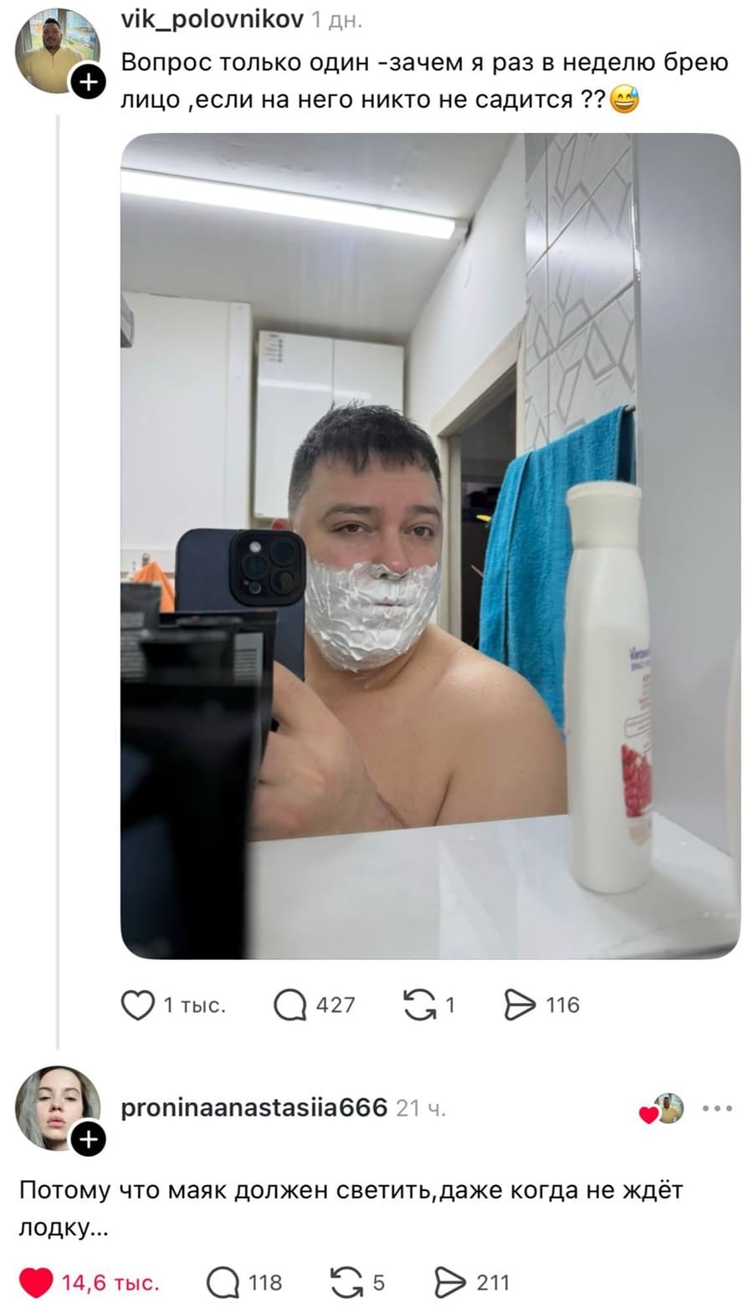Tap vik_polovnikov's profile picture

pyautogui.click(x=57, y=51)
